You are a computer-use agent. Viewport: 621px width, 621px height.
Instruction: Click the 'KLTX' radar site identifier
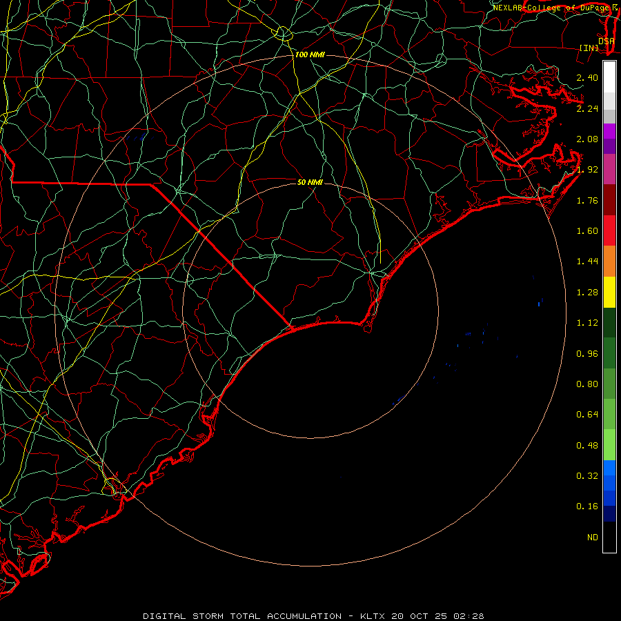click(x=373, y=616)
